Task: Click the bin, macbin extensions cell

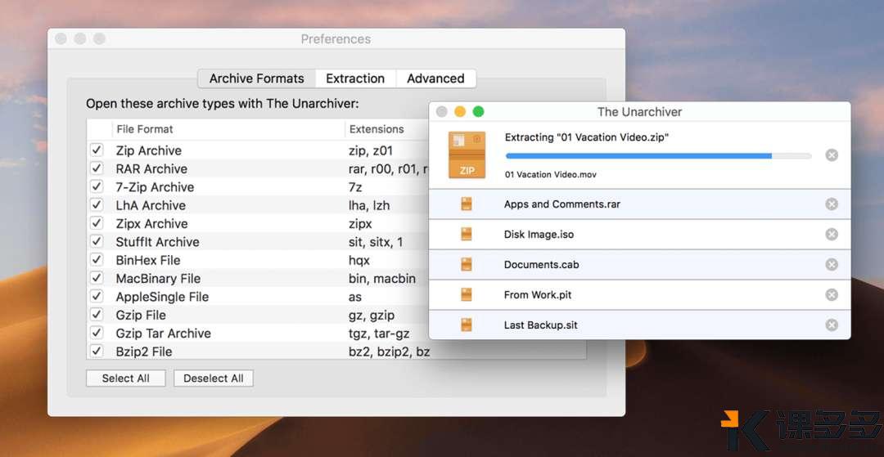Action: 382,279
